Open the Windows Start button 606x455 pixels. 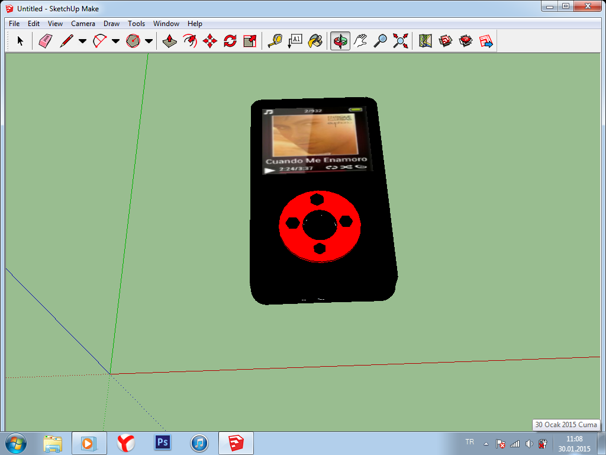click(16, 443)
